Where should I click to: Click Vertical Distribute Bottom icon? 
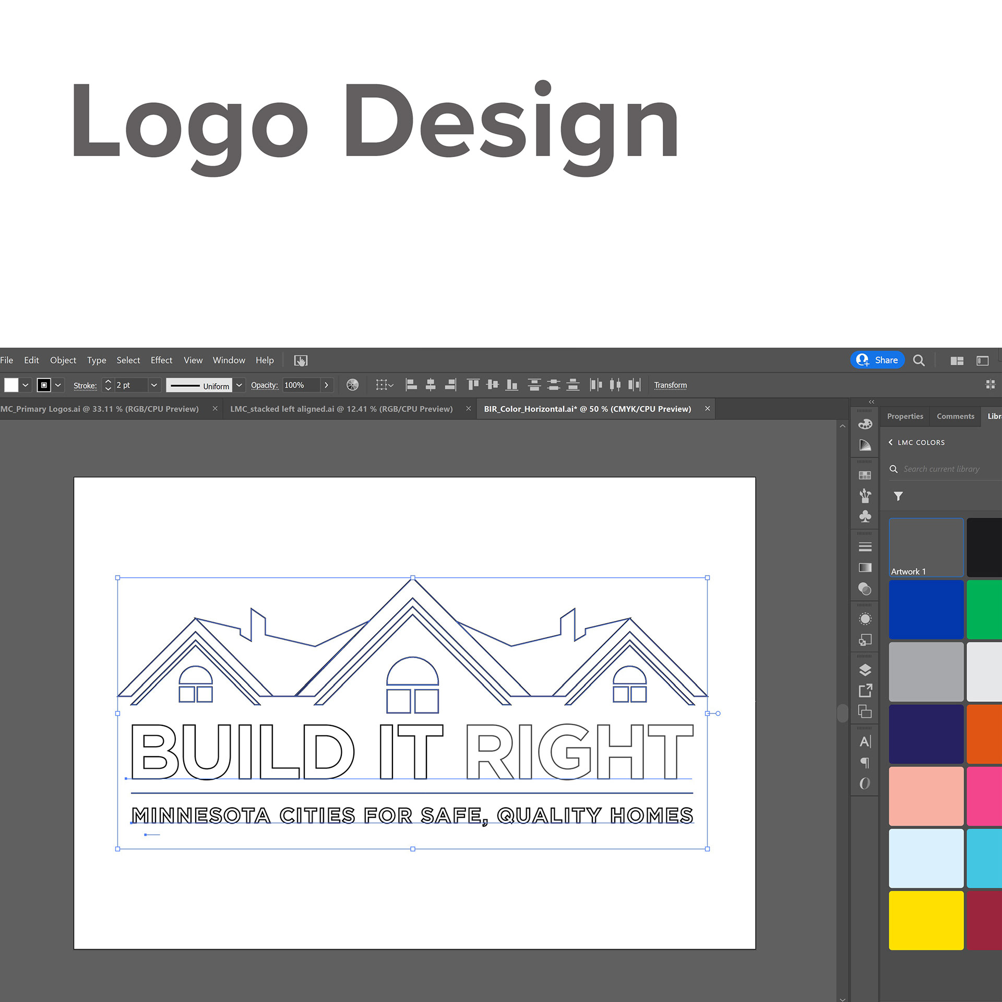(x=573, y=385)
